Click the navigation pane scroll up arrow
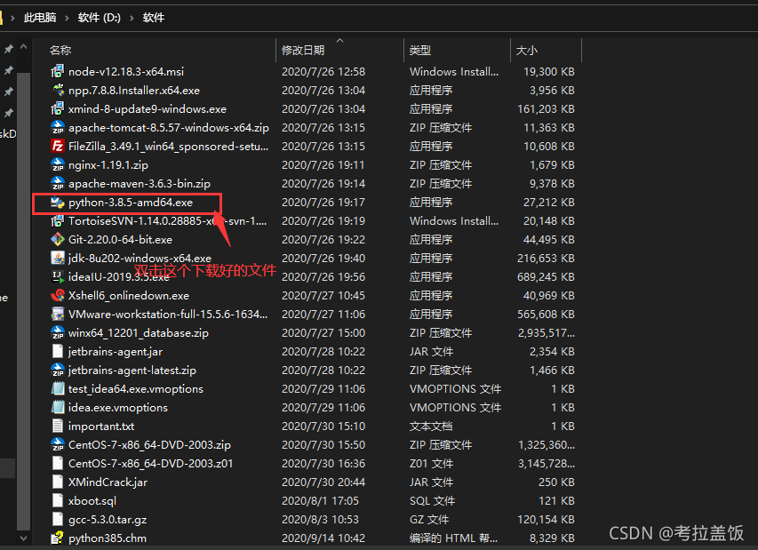The width and height of the screenshot is (758, 550). [x=23, y=47]
